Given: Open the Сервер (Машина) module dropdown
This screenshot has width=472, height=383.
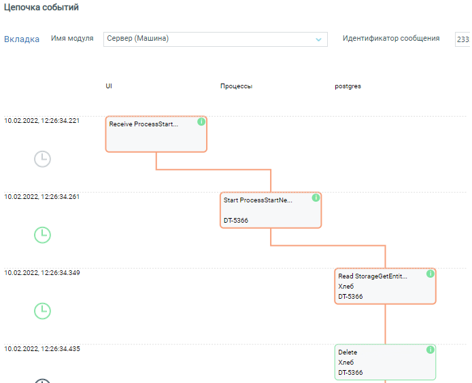Looking at the screenshot, I should pos(215,39).
